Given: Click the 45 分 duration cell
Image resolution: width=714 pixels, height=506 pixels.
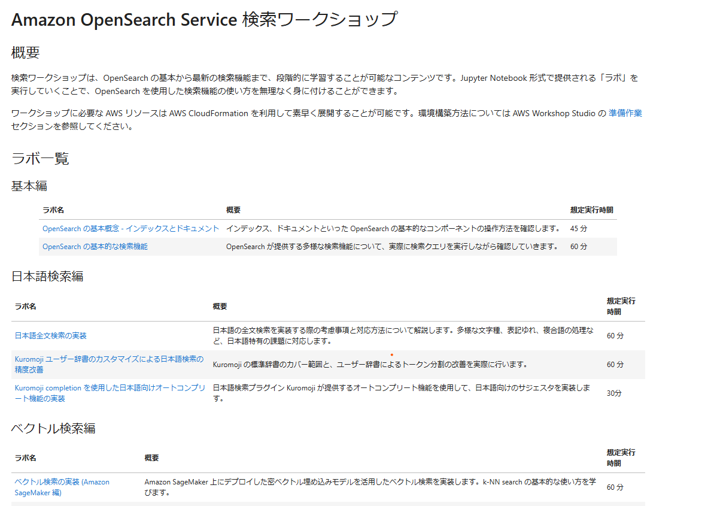Looking at the screenshot, I should pyautogui.click(x=579, y=229).
